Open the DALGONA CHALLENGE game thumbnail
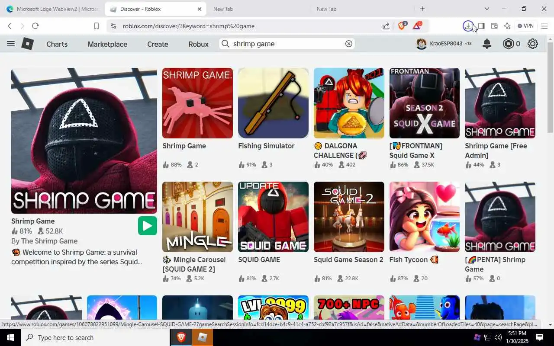 click(x=349, y=103)
